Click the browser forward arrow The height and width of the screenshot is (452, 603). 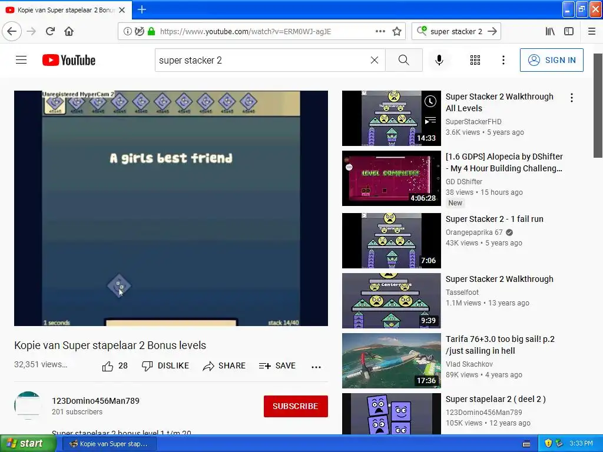pyautogui.click(x=31, y=32)
